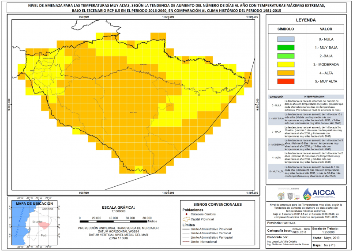Screen dimensions: 353x251
Task: Click the '1 - MUY BAJA' category row label
Action: click(276, 118)
